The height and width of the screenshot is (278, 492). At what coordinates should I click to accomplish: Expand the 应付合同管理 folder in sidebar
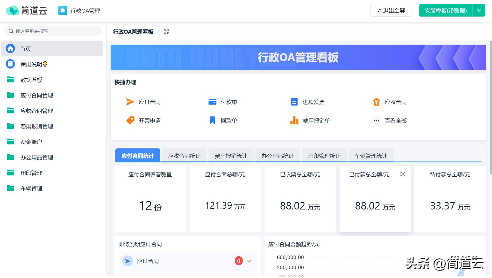[37, 95]
